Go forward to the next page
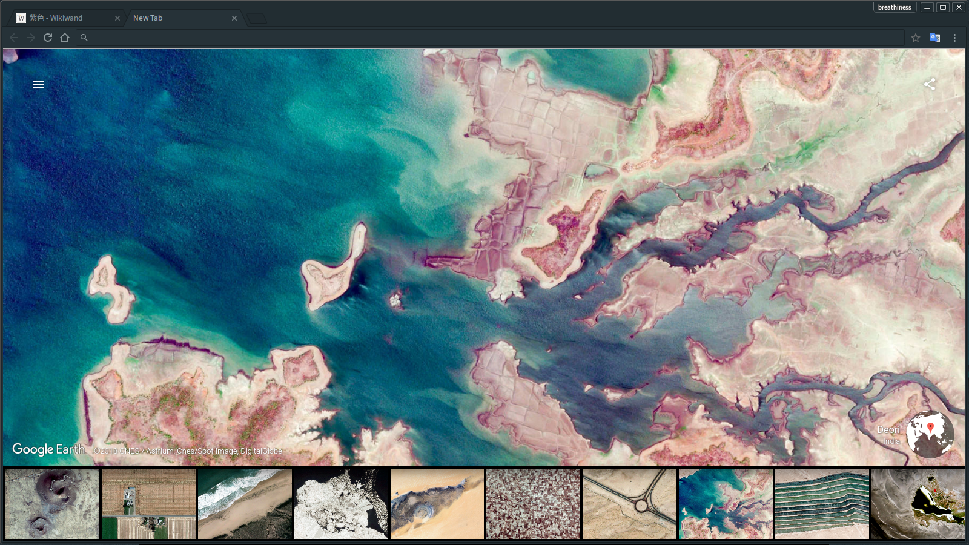Viewport: 969px width, 545px height. point(31,38)
